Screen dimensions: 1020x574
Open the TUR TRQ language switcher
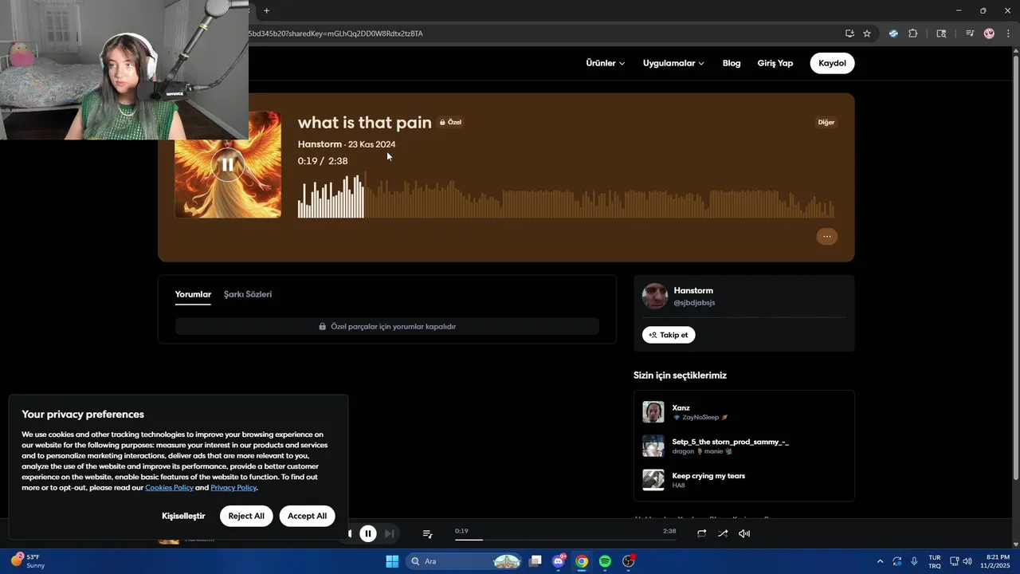(x=934, y=561)
